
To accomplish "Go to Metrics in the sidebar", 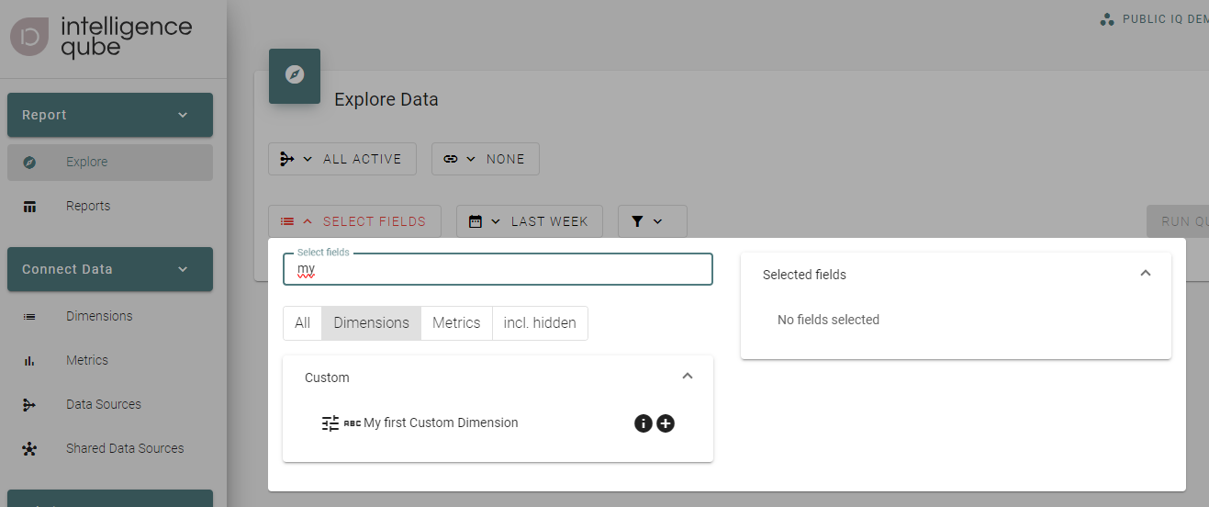I will tap(87, 360).
